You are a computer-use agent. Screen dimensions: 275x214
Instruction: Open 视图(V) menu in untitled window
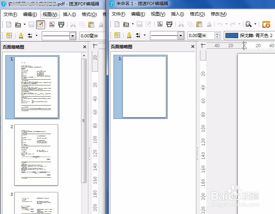tap(158, 14)
